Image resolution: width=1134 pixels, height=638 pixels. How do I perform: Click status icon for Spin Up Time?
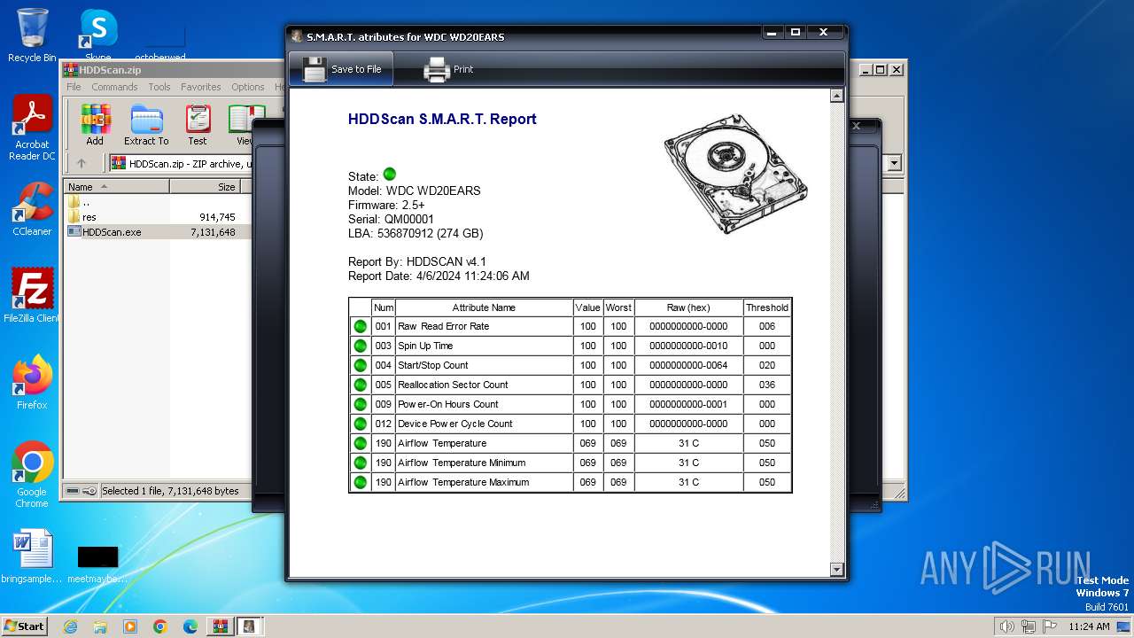tap(360, 346)
